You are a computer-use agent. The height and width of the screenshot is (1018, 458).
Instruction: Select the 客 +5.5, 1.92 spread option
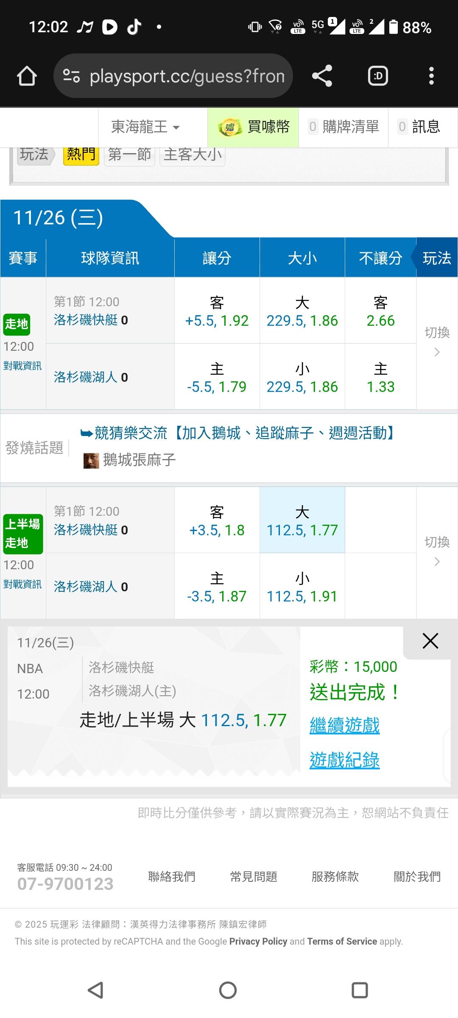pyautogui.click(x=217, y=311)
